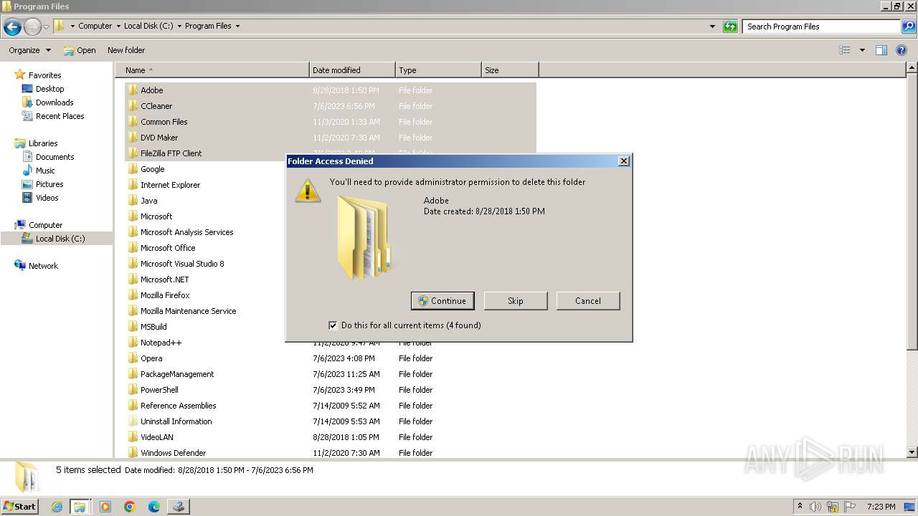918x516 pixels.
Task: Uncheck 'Do this for all current items'
Action: coord(333,325)
